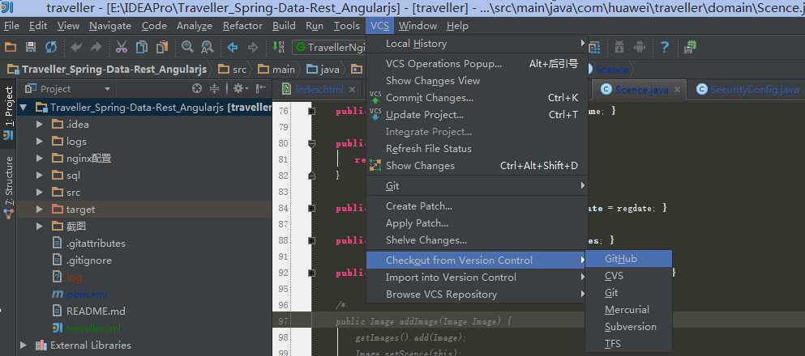Click line number 84 in editor gutter
The image size is (805, 356).
pos(284,208)
